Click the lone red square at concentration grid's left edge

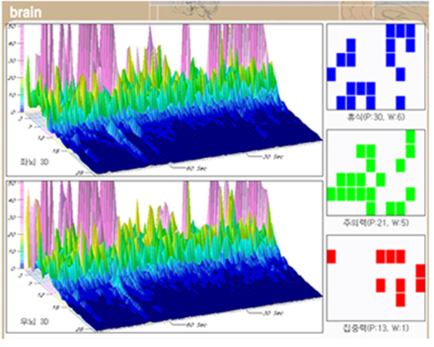[x=331, y=257]
